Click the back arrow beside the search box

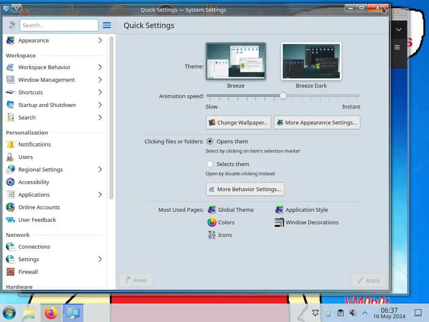coord(11,25)
